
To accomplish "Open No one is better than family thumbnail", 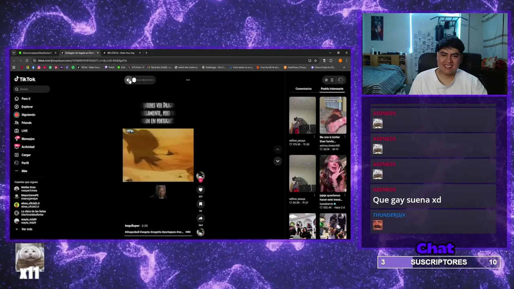I will click(333, 115).
